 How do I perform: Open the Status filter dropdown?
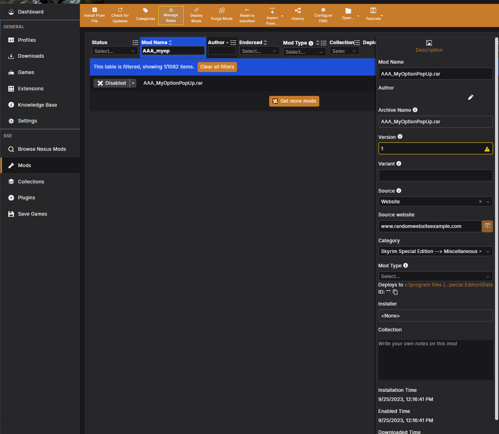[115, 51]
